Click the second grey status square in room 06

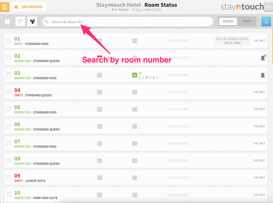point(135,126)
